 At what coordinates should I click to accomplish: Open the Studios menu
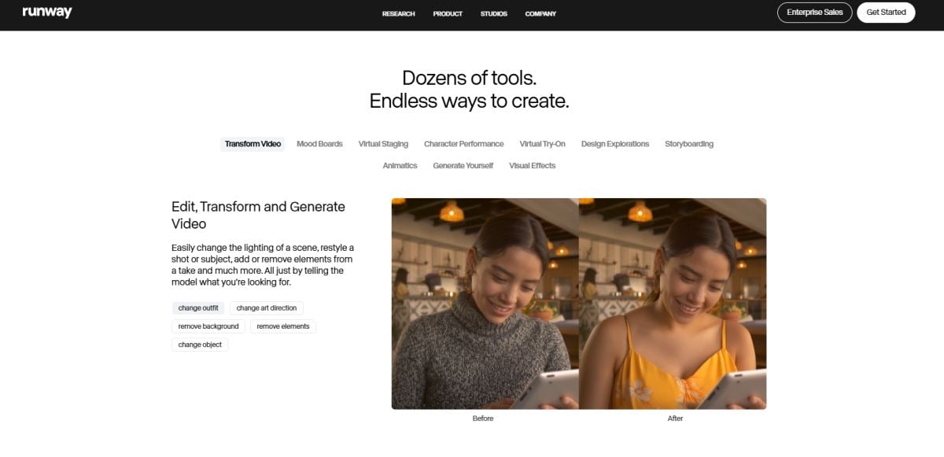pos(494,13)
